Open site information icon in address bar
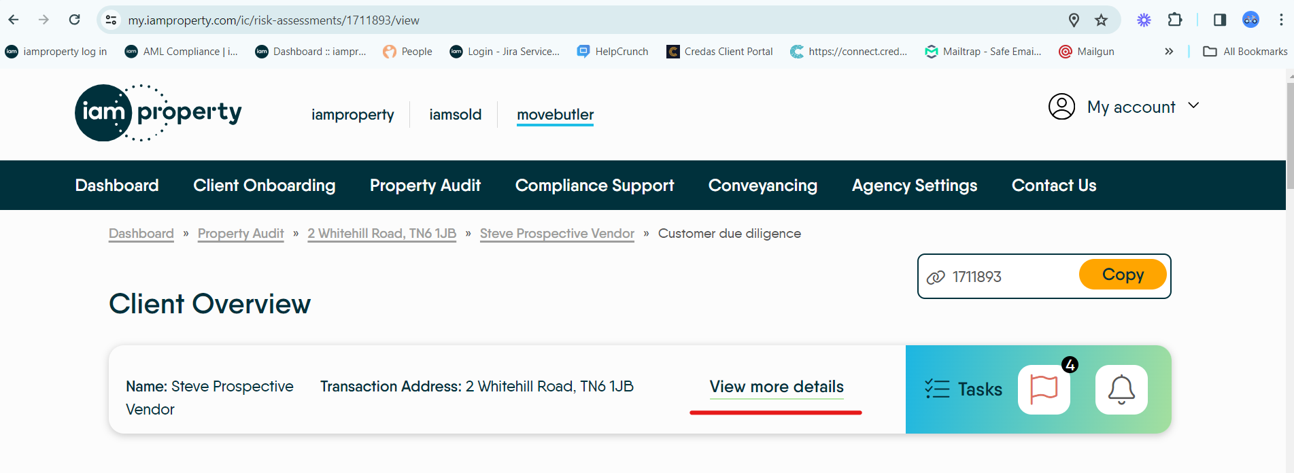Viewport: 1294px width, 473px height. click(111, 20)
